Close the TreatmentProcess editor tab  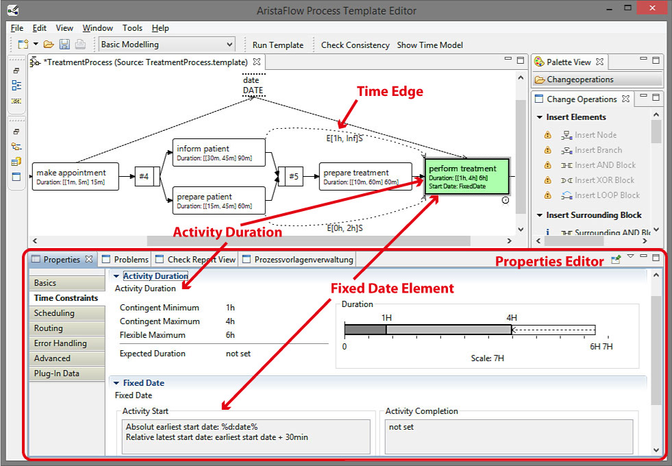click(257, 62)
